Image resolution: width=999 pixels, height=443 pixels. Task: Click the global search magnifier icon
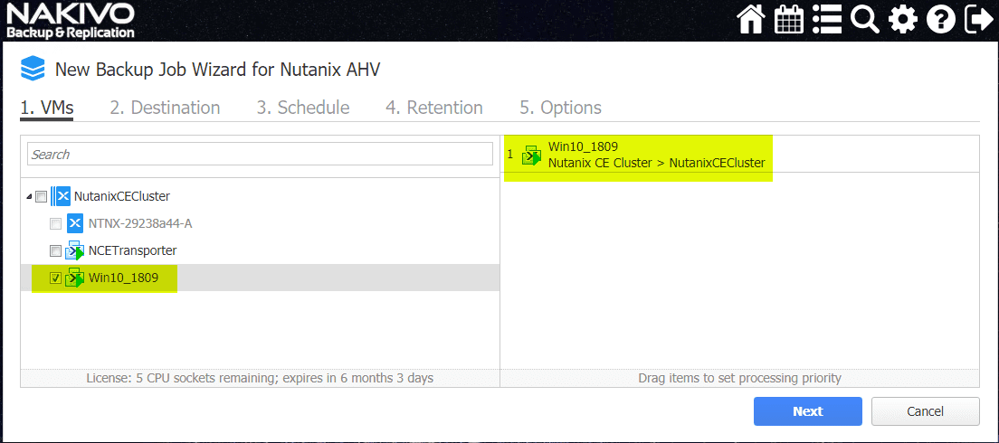click(865, 19)
